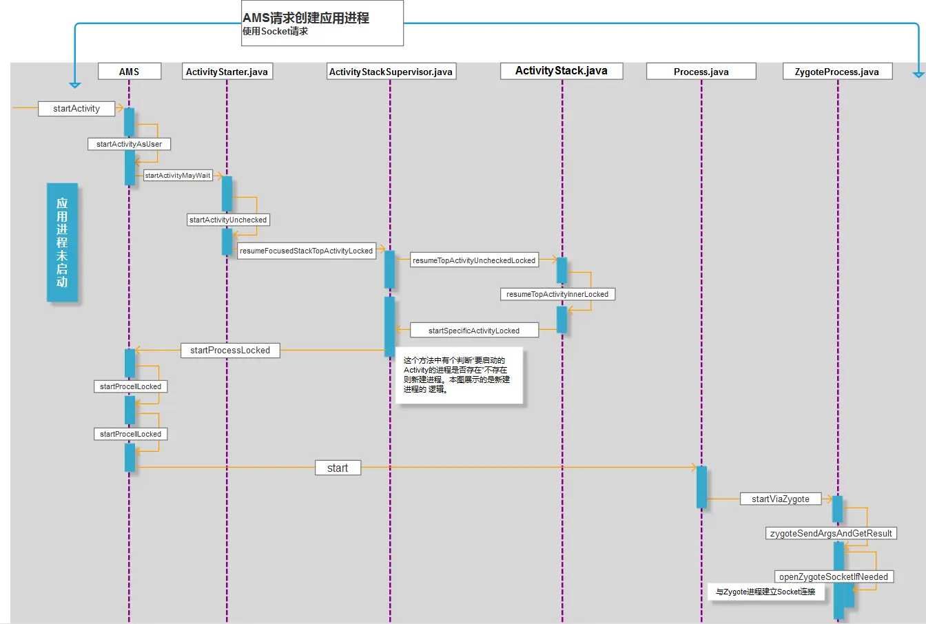Select the blue 应用进程未启动 vertical banner
The width and height of the screenshot is (926, 624).
(62, 242)
